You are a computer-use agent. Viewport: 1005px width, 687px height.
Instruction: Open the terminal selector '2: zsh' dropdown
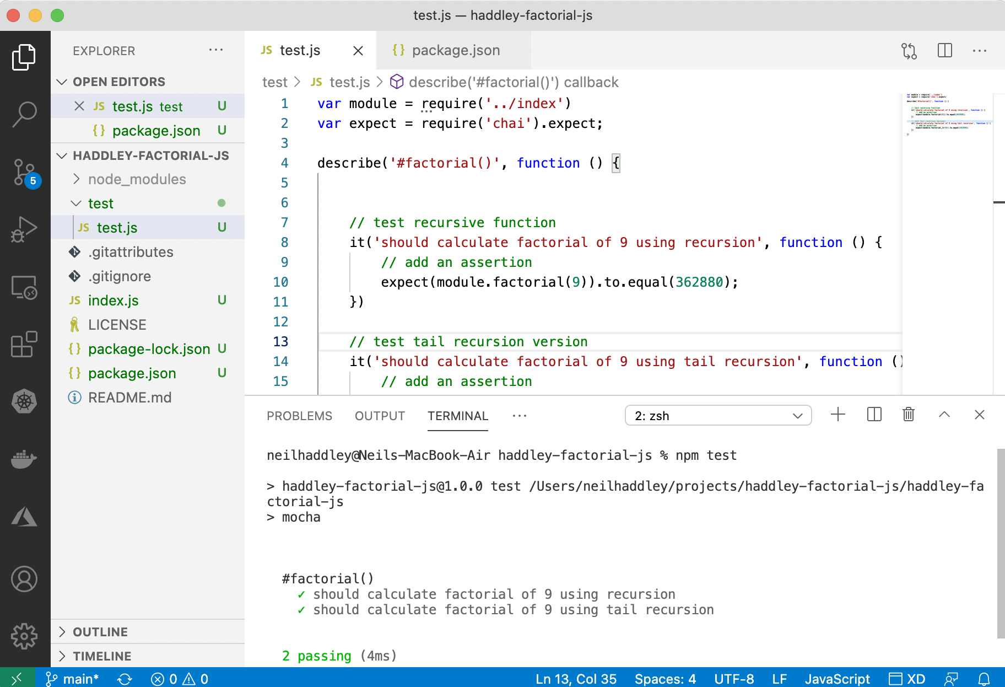coord(718,416)
